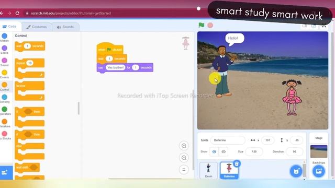Image resolution: width=335 pixels, height=188 pixels.
Task: Click the sprite Size field
Action: [x=254, y=151]
